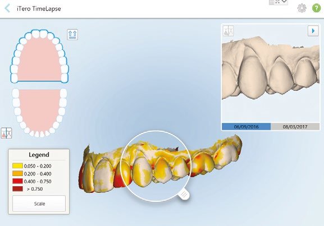Click the magnifier loupe handle
This screenshot has width=324, height=226.
(x=184, y=195)
